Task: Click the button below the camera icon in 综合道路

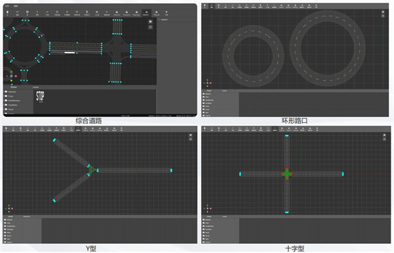Action: (x=150, y=27)
